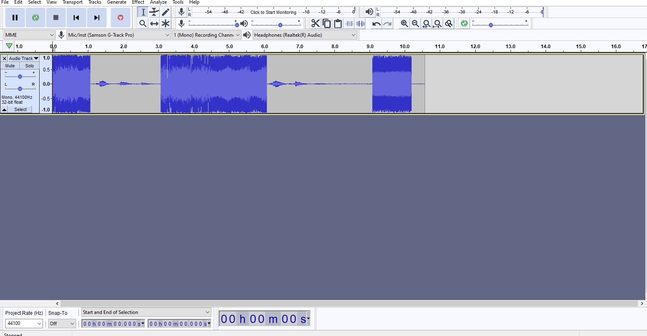
Task: Click the track Select button
Action: tap(20, 109)
